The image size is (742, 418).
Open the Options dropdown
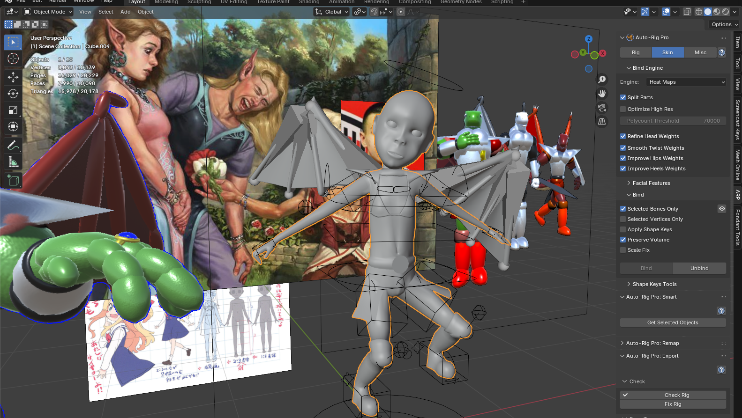tap(725, 24)
